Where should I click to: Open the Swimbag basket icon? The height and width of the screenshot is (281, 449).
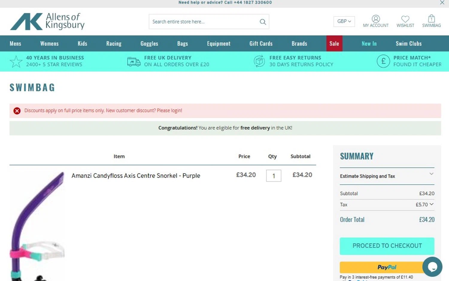[x=431, y=19]
